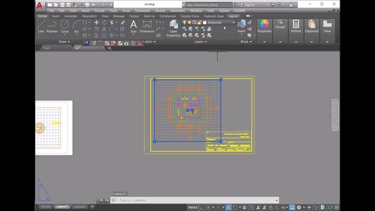Image resolution: width=375 pixels, height=211 pixels.
Task: Open the File menu
Action: tap(51, 11)
